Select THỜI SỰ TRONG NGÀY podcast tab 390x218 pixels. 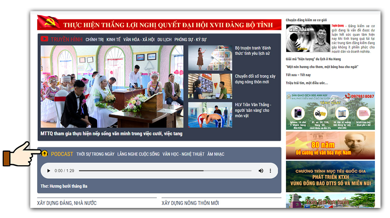(96, 154)
